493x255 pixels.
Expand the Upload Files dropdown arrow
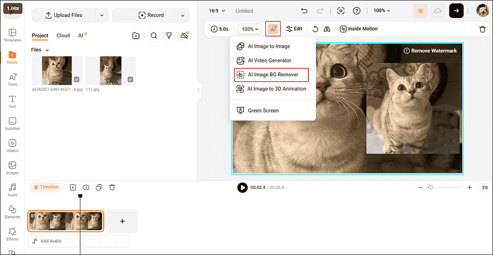click(102, 15)
